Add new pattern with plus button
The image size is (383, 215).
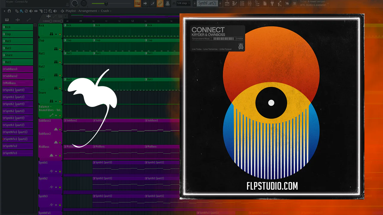[x=221, y=3]
